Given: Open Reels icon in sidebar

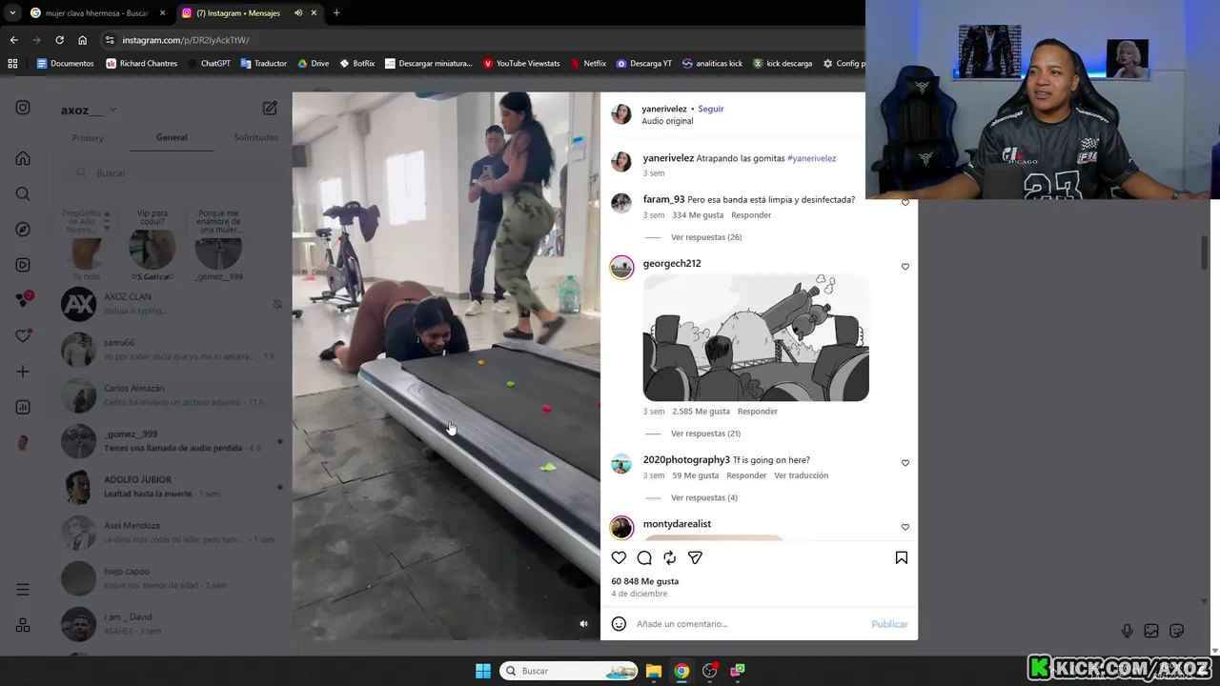Looking at the screenshot, I should [23, 265].
